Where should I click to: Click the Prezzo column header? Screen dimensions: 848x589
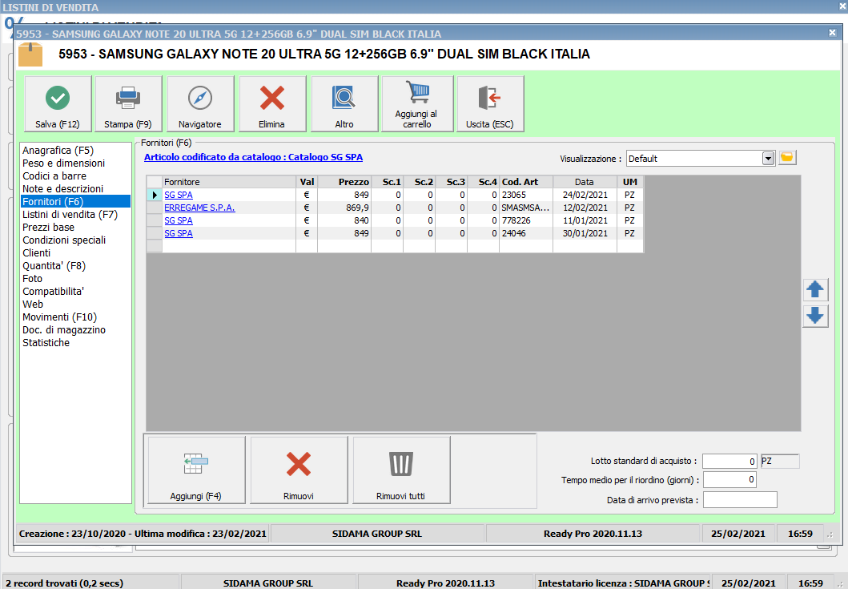(344, 182)
